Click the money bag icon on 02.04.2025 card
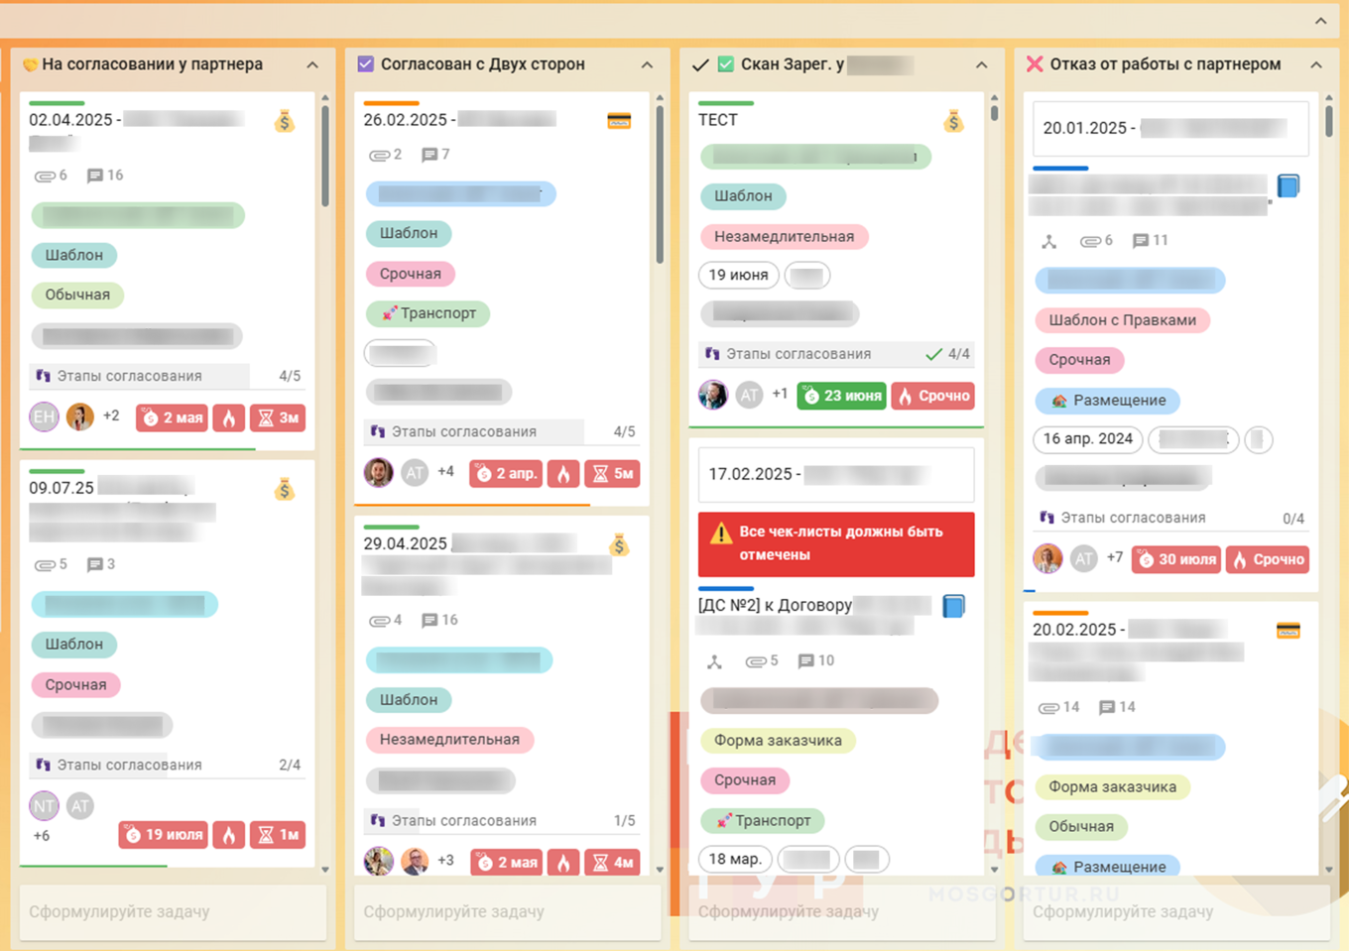Screen dimensions: 1349x951 point(285,121)
